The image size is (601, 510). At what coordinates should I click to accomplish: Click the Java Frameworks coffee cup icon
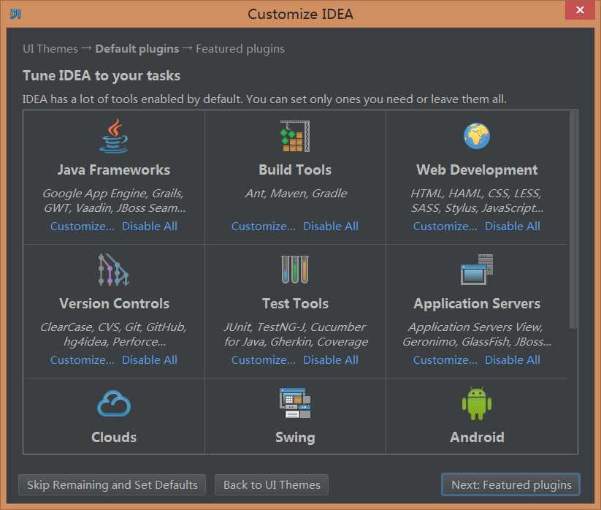point(114,136)
